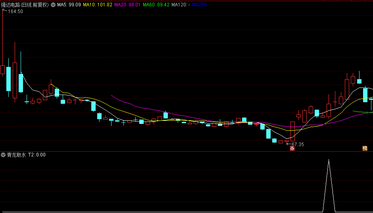Click the T2: 0.00 value

pos(37,155)
